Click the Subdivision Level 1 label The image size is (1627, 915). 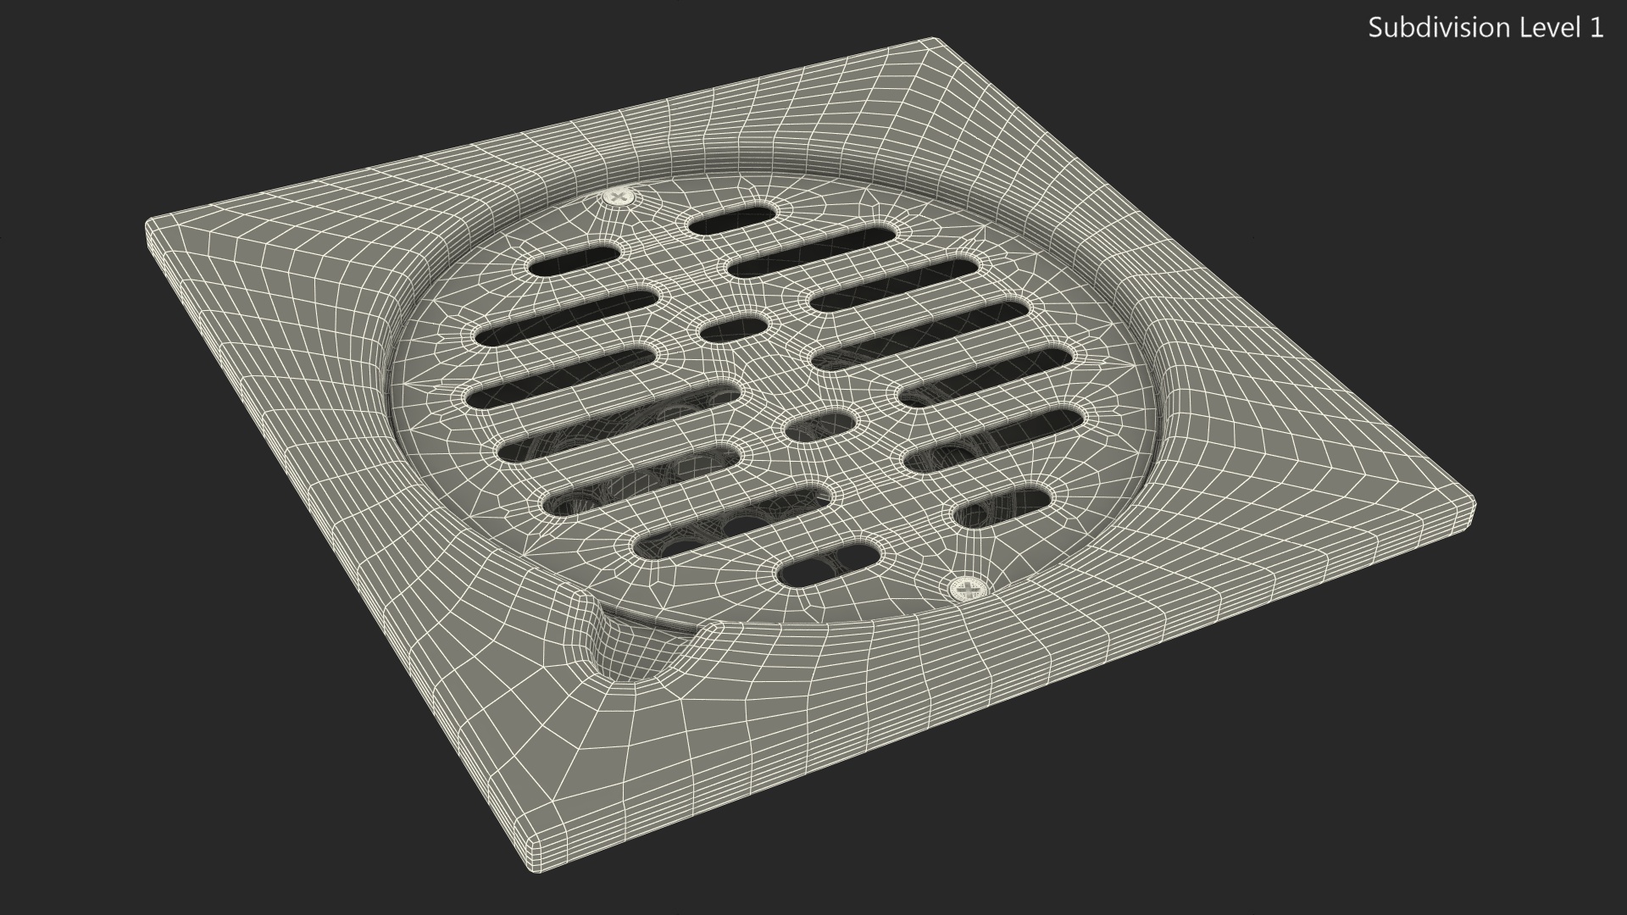[1485, 28]
